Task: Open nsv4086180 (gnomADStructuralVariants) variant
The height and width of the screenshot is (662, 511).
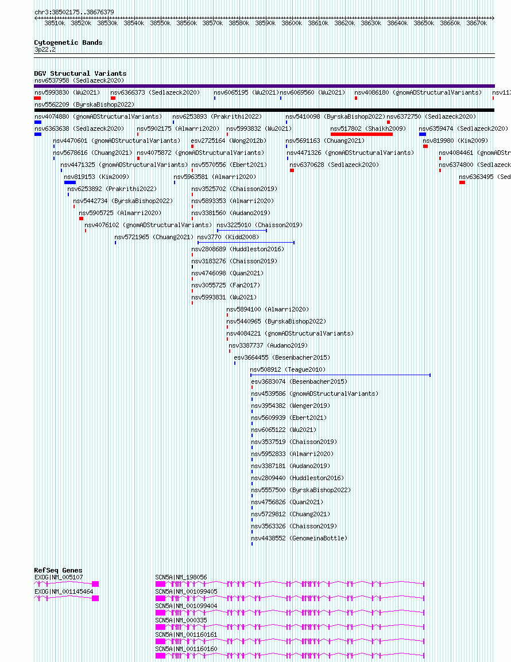Action: click(418, 92)
